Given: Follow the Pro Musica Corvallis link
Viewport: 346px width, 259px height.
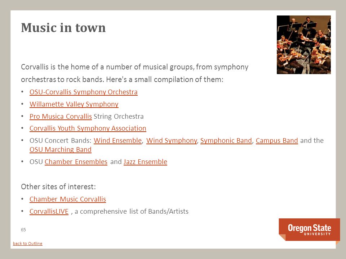Looking at the screenshot, I should pyautogui.click(x=61, y=116).
